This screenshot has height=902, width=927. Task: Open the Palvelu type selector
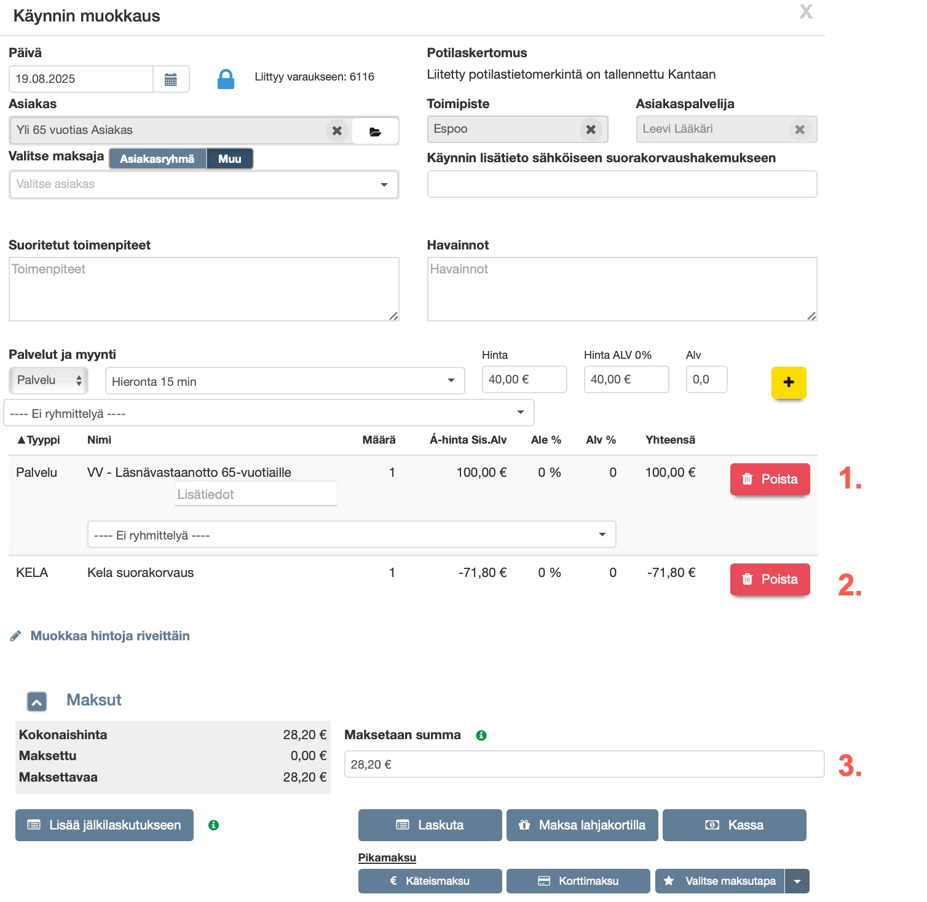(49, 380)
